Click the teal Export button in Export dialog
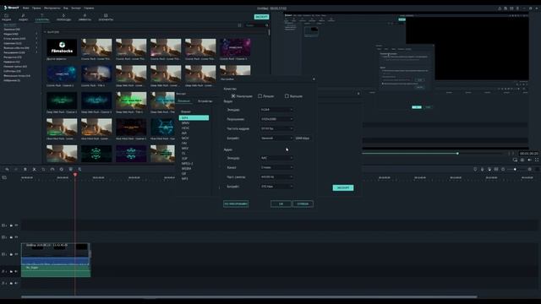This screenshot has width=541, height=304. coord(343,187)
